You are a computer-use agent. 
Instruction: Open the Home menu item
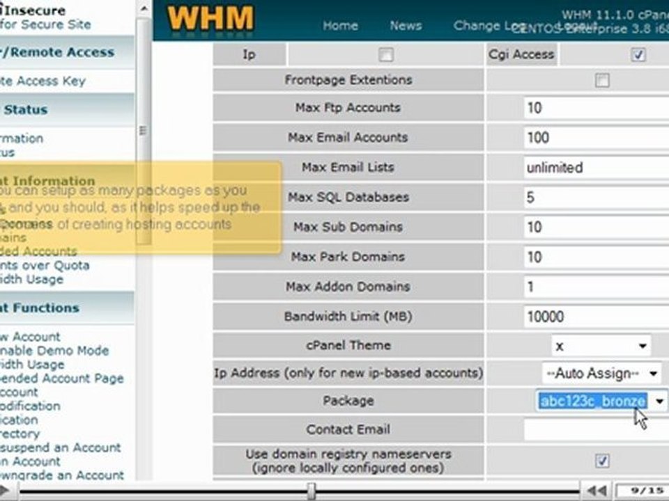tap(340, 26)
